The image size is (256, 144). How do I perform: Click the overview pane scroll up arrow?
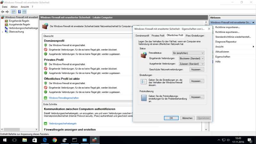coord(206,22)
